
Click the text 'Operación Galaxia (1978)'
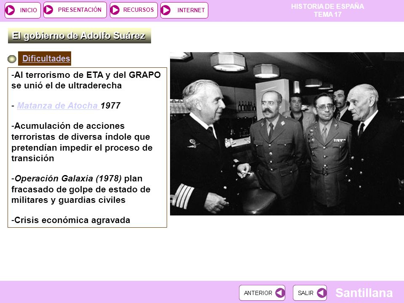[68, 178]
